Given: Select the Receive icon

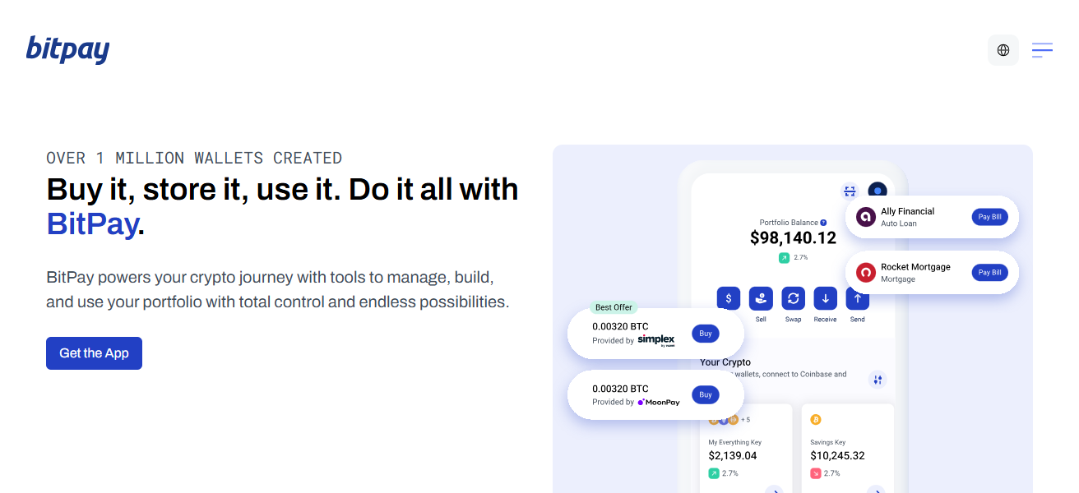Looking at the screenshot, I should coord(825,298).
